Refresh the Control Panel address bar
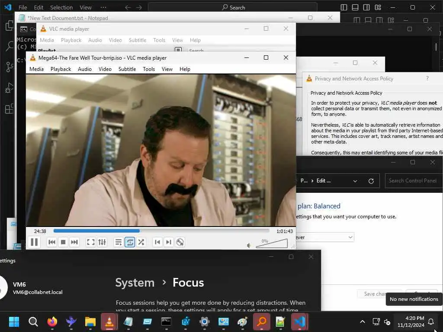 click(371, 181)
